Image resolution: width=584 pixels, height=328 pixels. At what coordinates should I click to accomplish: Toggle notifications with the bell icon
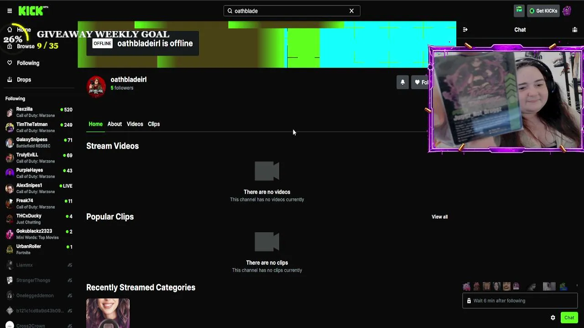402,82
